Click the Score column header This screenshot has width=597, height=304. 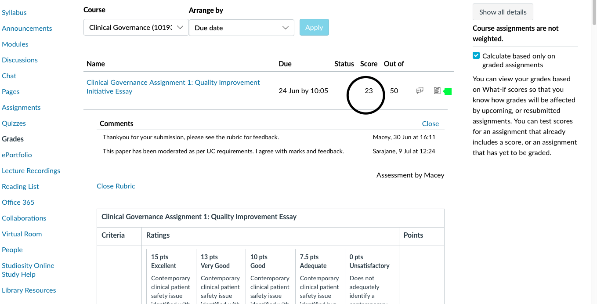(369, 64)
